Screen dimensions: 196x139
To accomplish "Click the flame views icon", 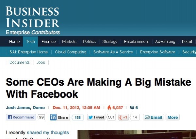I will tap(109, 107).
